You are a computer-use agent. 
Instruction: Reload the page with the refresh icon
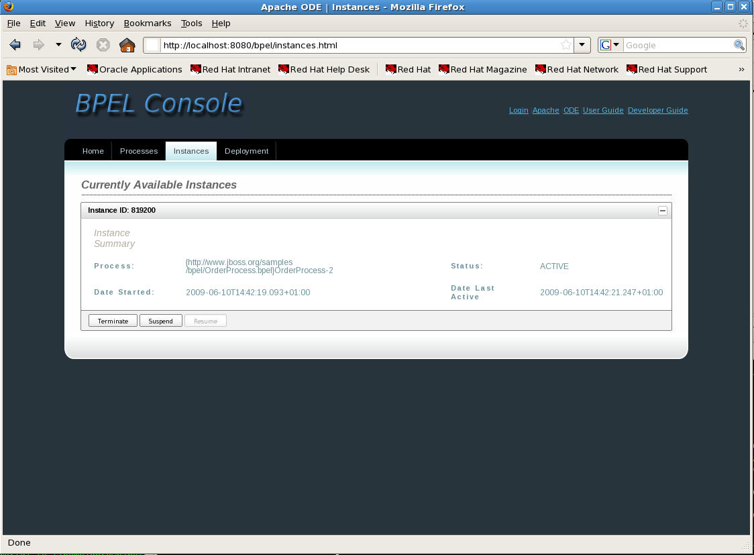click(78, 45)
